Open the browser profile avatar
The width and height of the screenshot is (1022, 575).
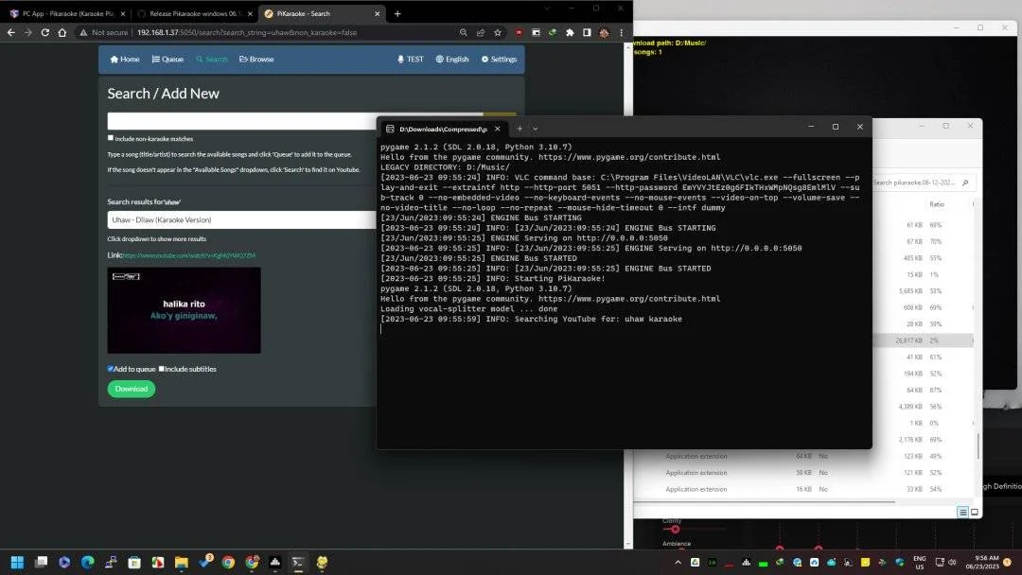[x=604, y=32]
